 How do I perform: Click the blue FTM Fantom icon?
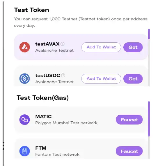pos(25,151)
